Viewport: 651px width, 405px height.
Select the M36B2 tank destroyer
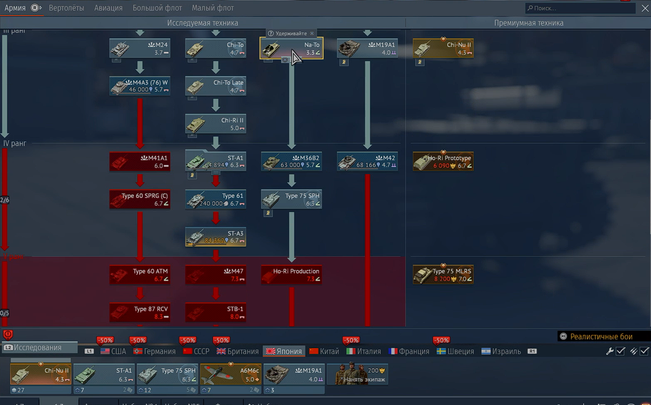tap(291, 162)
